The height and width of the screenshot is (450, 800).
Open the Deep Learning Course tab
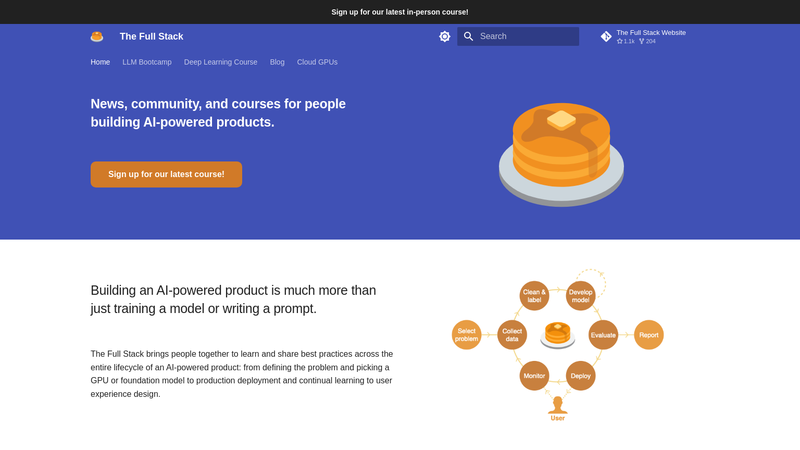(221, 62)
